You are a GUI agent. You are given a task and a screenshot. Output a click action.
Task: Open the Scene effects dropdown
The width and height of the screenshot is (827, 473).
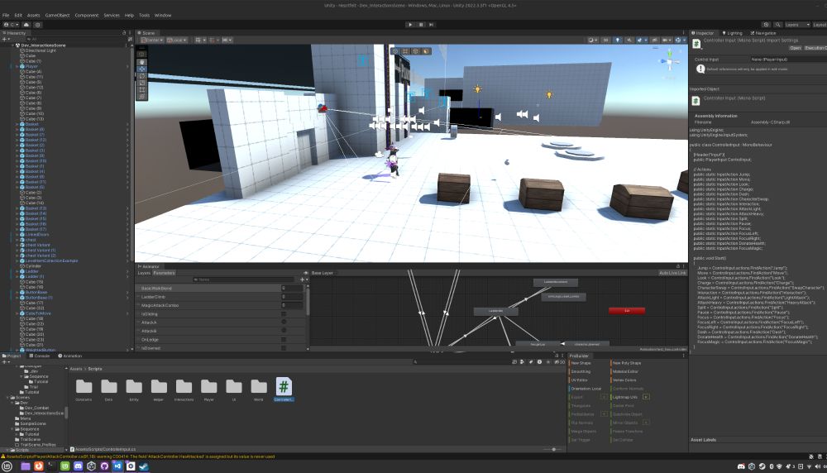point(641,40)
